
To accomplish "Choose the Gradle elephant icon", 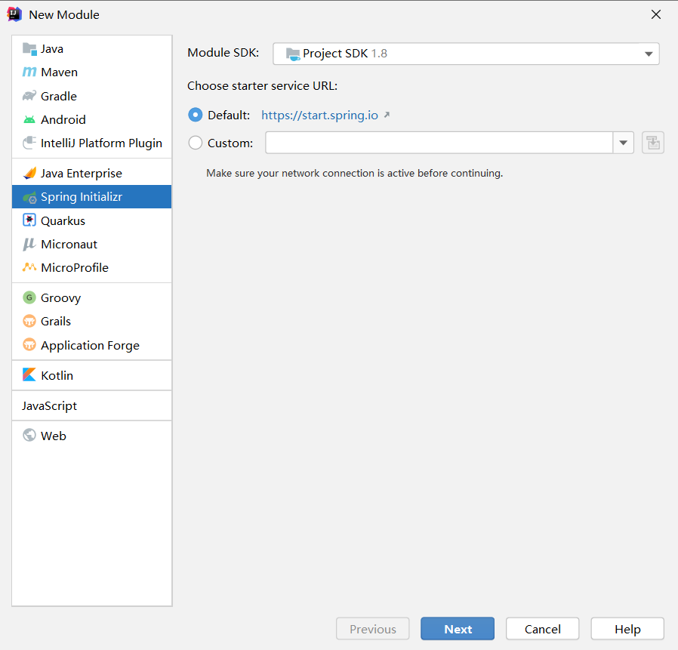I will pyautogui.click(x=29, y=96).
